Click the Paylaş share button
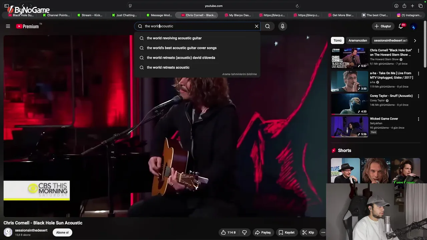This screenshot has height=240, width=427. pyautogui.click(x=263, y=232)
